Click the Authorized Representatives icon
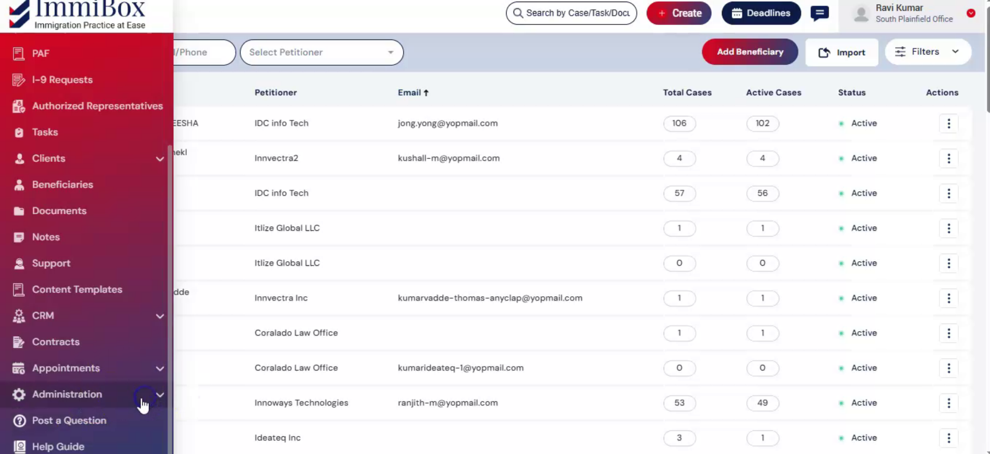The width and height of the screenshot is (990, 454). point(19,106)
